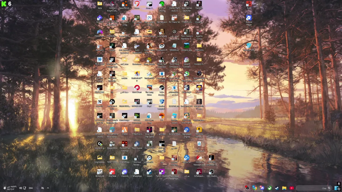
Task: Select the themes.json file
Action: pos(162,19)
